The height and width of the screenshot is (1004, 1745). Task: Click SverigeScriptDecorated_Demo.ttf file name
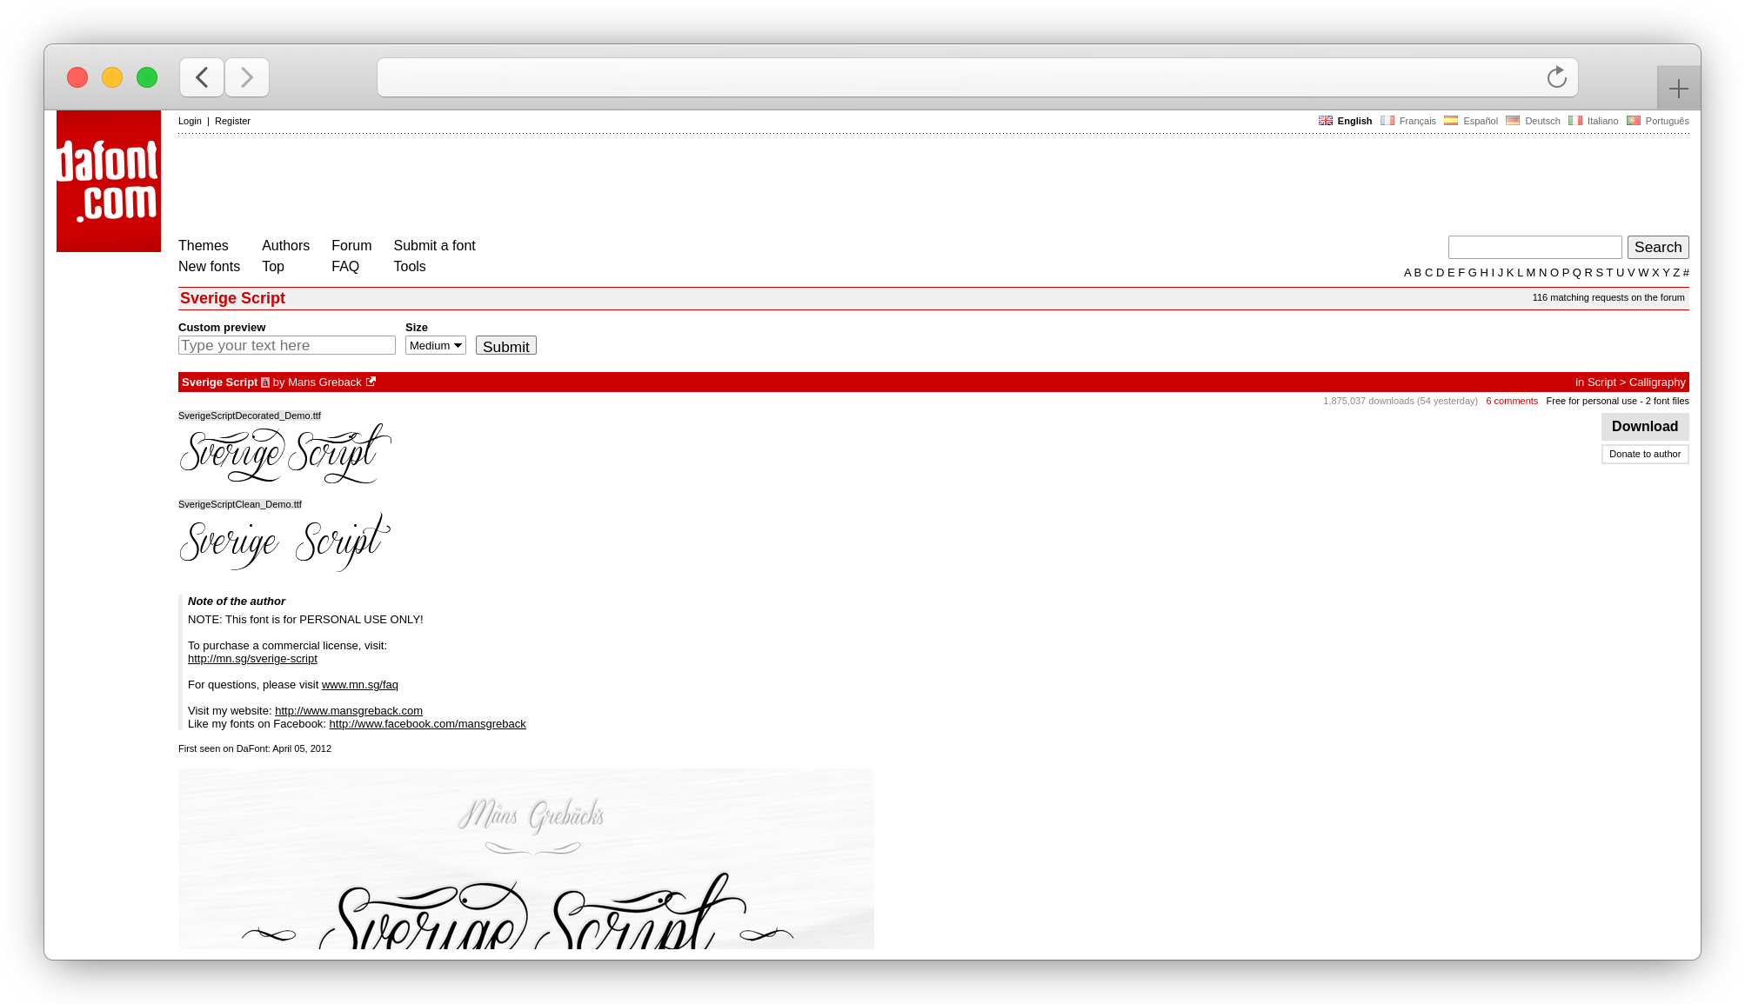tap(250, 416)
